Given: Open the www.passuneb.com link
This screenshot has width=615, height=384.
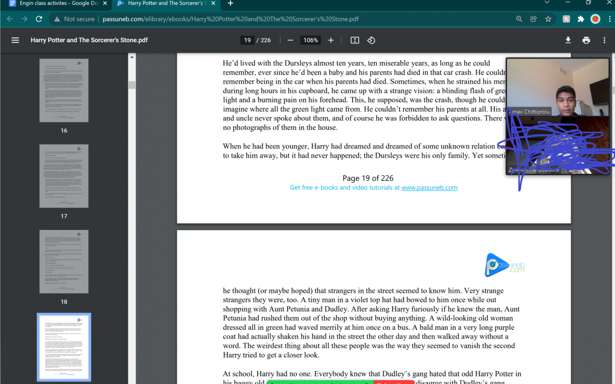Looking at the screenshot, I should pos(430,188).
